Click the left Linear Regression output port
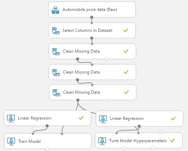This screenshot has width=188, height=151. point(47,126)
